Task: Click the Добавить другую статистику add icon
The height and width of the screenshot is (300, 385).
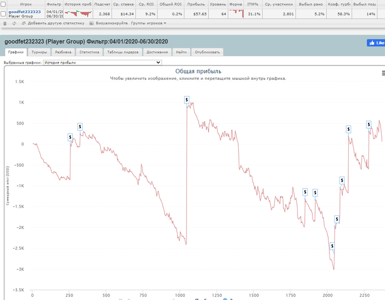Action: 24,23
